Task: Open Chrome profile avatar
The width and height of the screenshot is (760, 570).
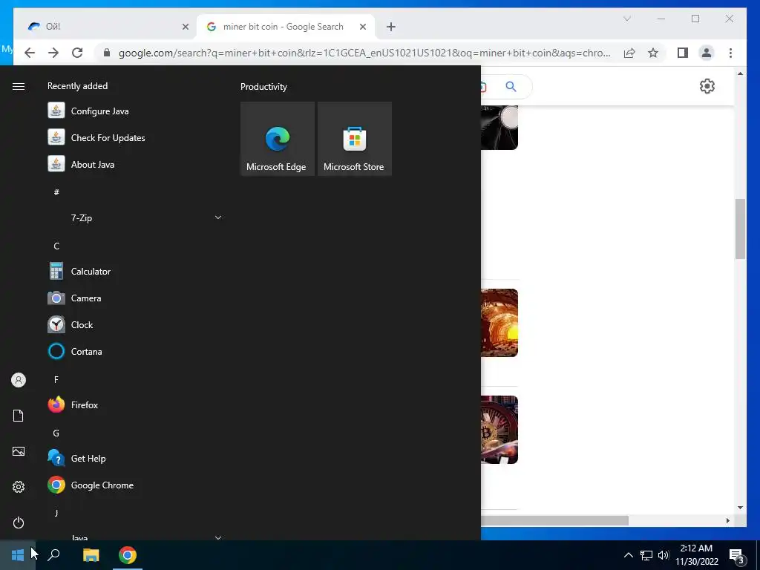Action: (707, 53)
